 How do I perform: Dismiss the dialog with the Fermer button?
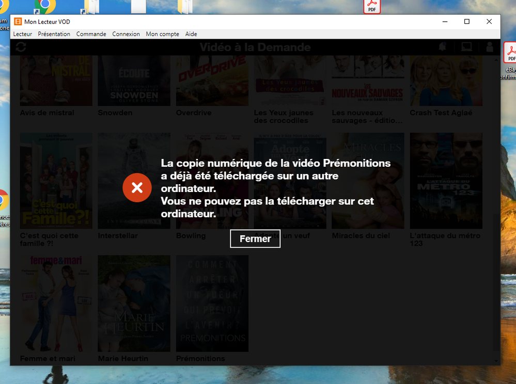click(255, 238)
